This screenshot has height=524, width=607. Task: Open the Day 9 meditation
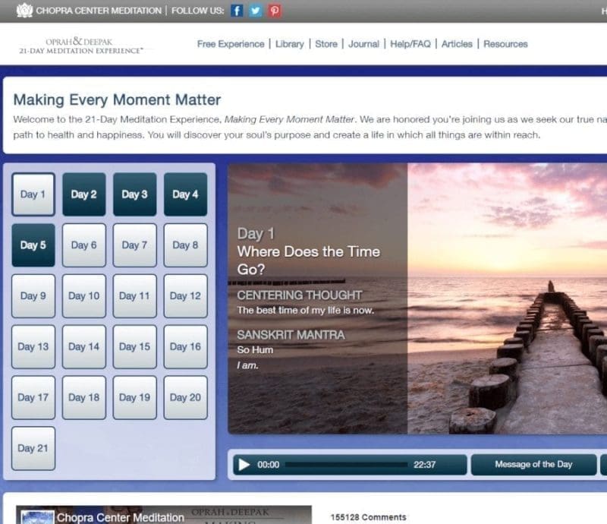click(33, 295)
